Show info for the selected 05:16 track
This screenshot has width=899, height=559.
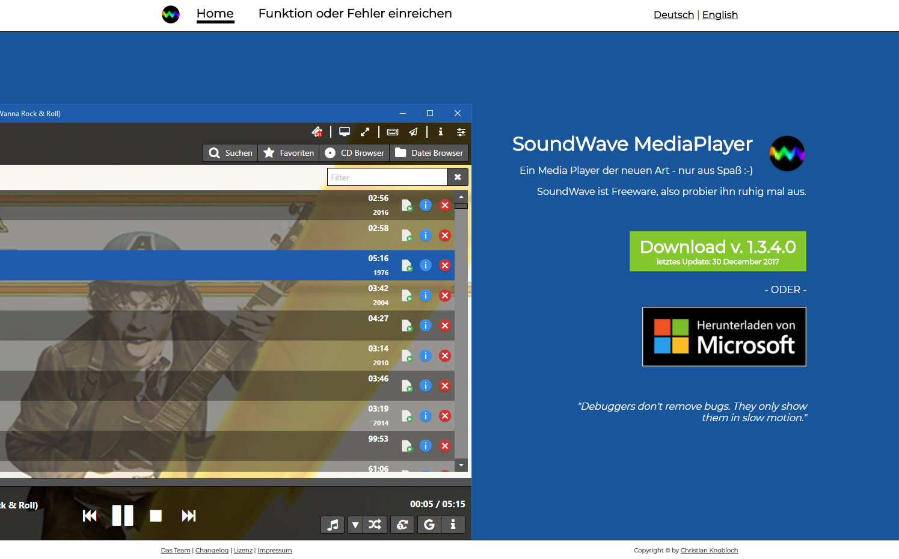point(426,265)
